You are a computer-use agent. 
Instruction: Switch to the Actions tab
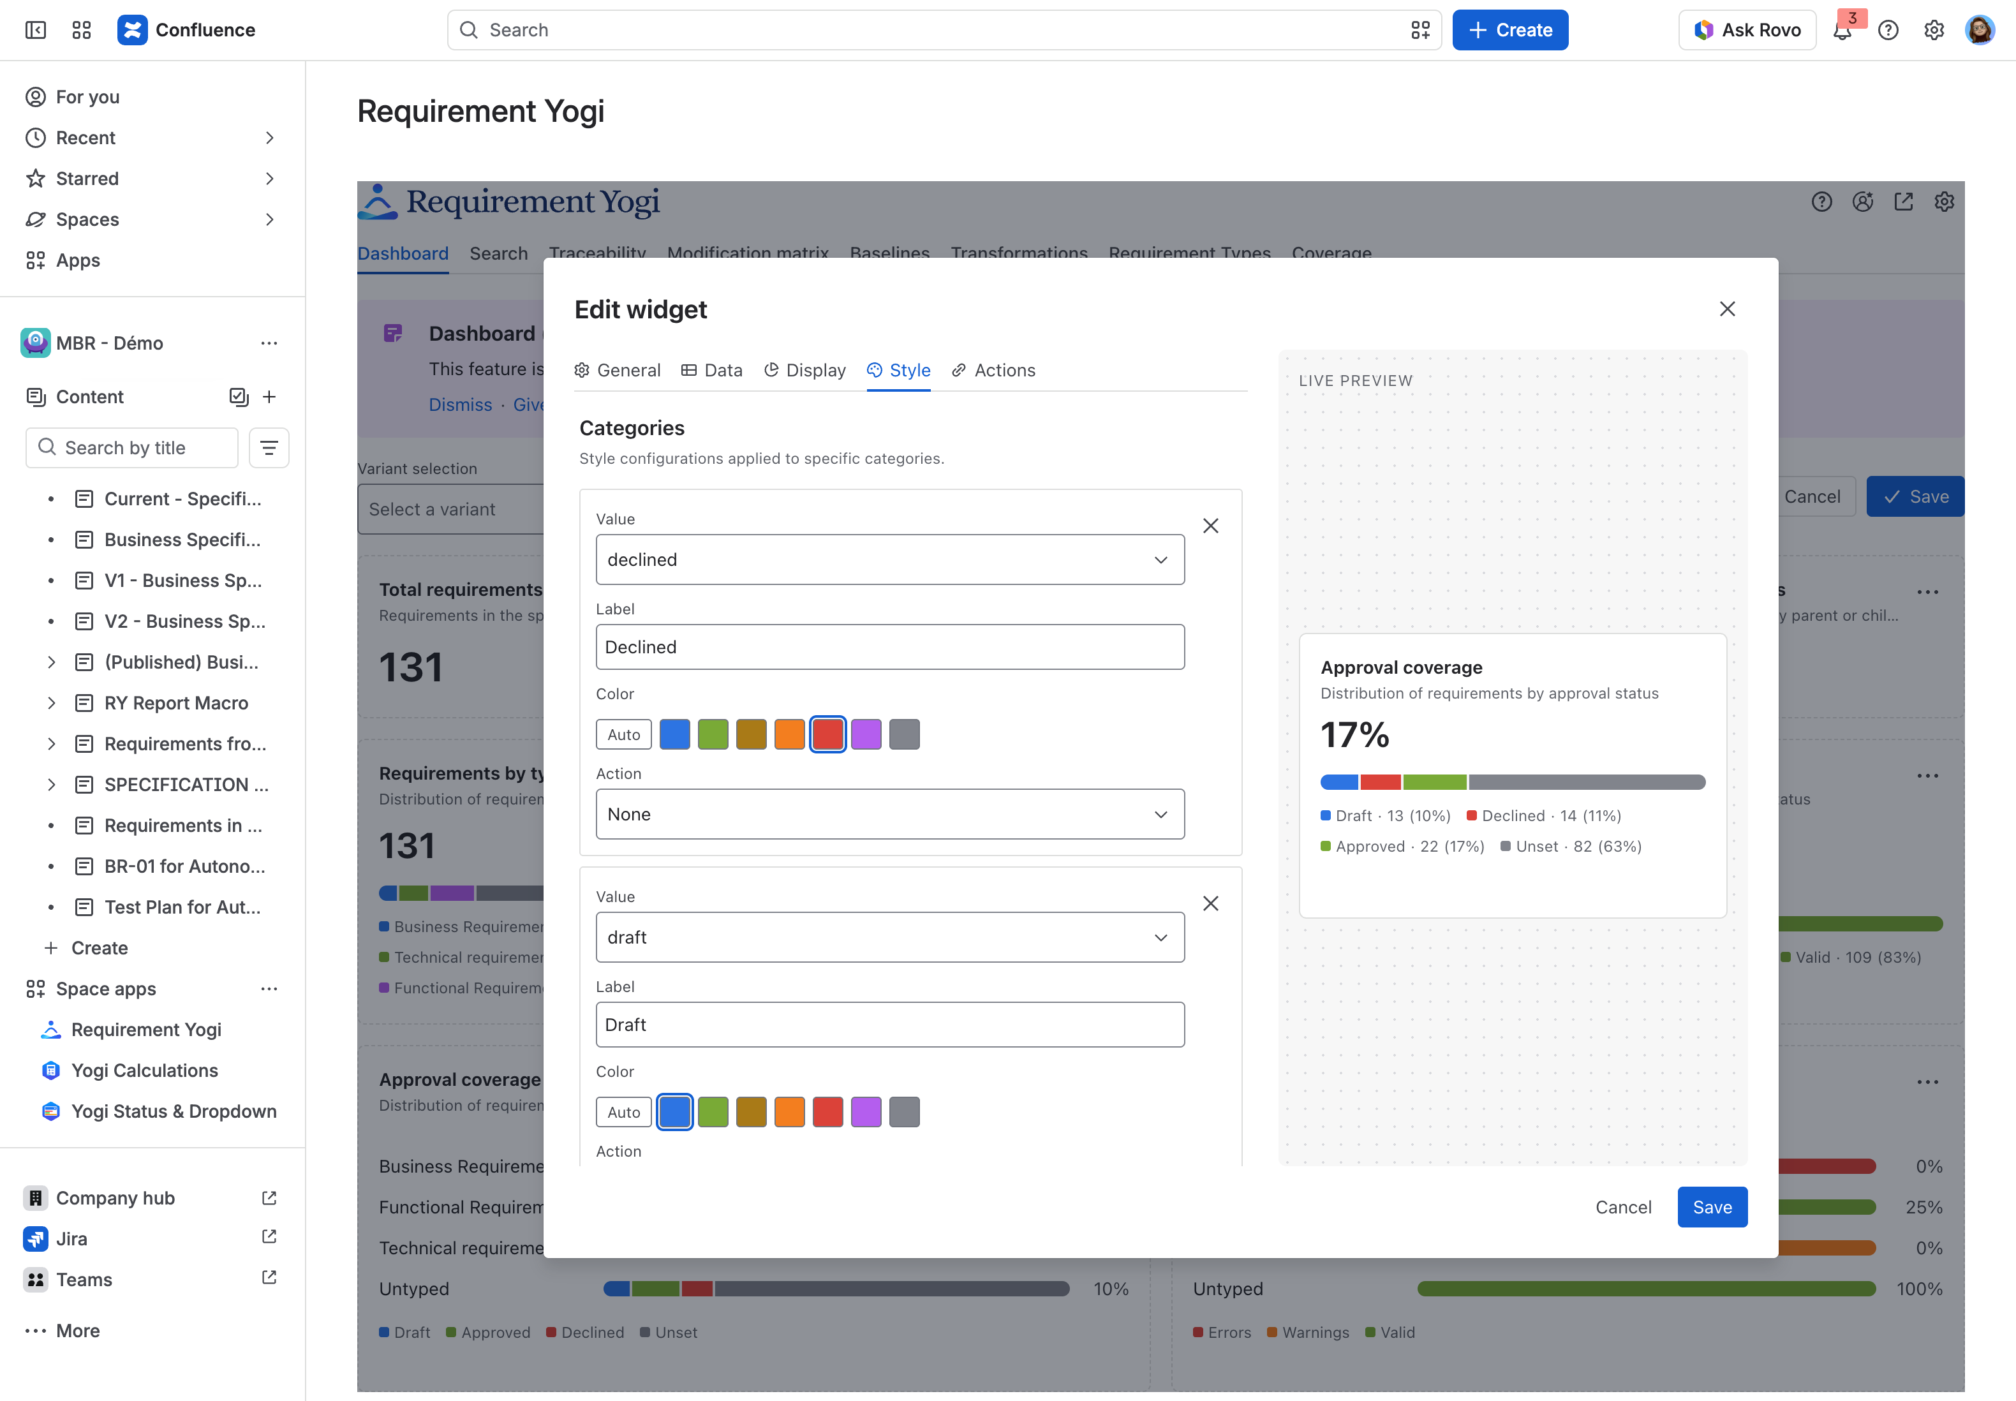click(993, 371)
